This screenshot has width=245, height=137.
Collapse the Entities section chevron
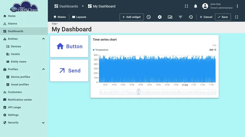click(43, 39)
